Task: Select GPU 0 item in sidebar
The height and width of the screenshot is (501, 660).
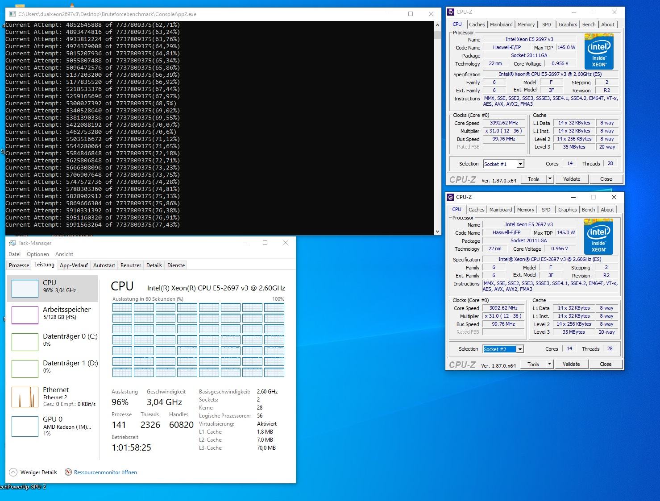Action: [x=53, y=426]
